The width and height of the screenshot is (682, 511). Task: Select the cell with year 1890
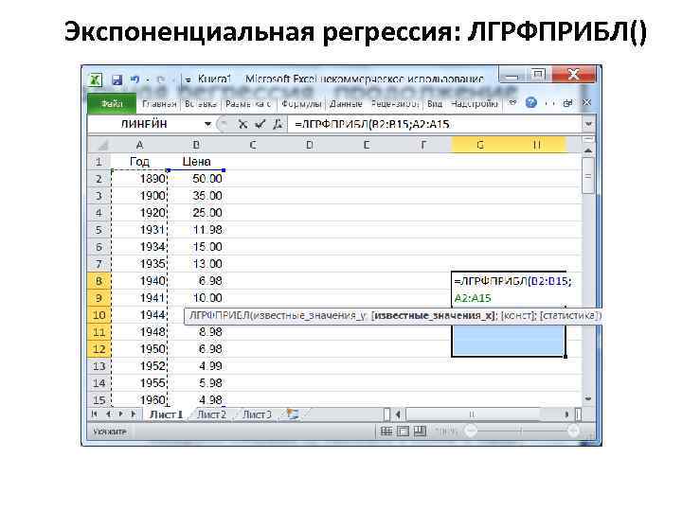pyautogui.click(x=139, y=179)
